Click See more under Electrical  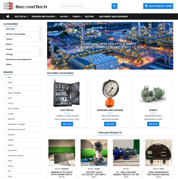click(67, 124)
